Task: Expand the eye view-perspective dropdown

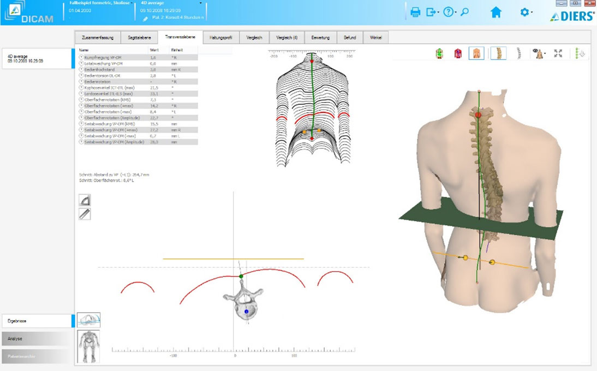Action: pyautogui.click(x=540, y=53)
